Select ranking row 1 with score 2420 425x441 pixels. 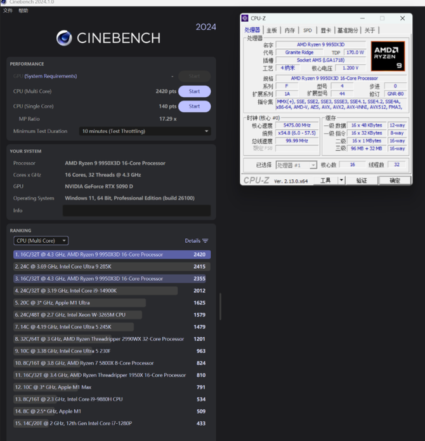[x=112, y=255]
